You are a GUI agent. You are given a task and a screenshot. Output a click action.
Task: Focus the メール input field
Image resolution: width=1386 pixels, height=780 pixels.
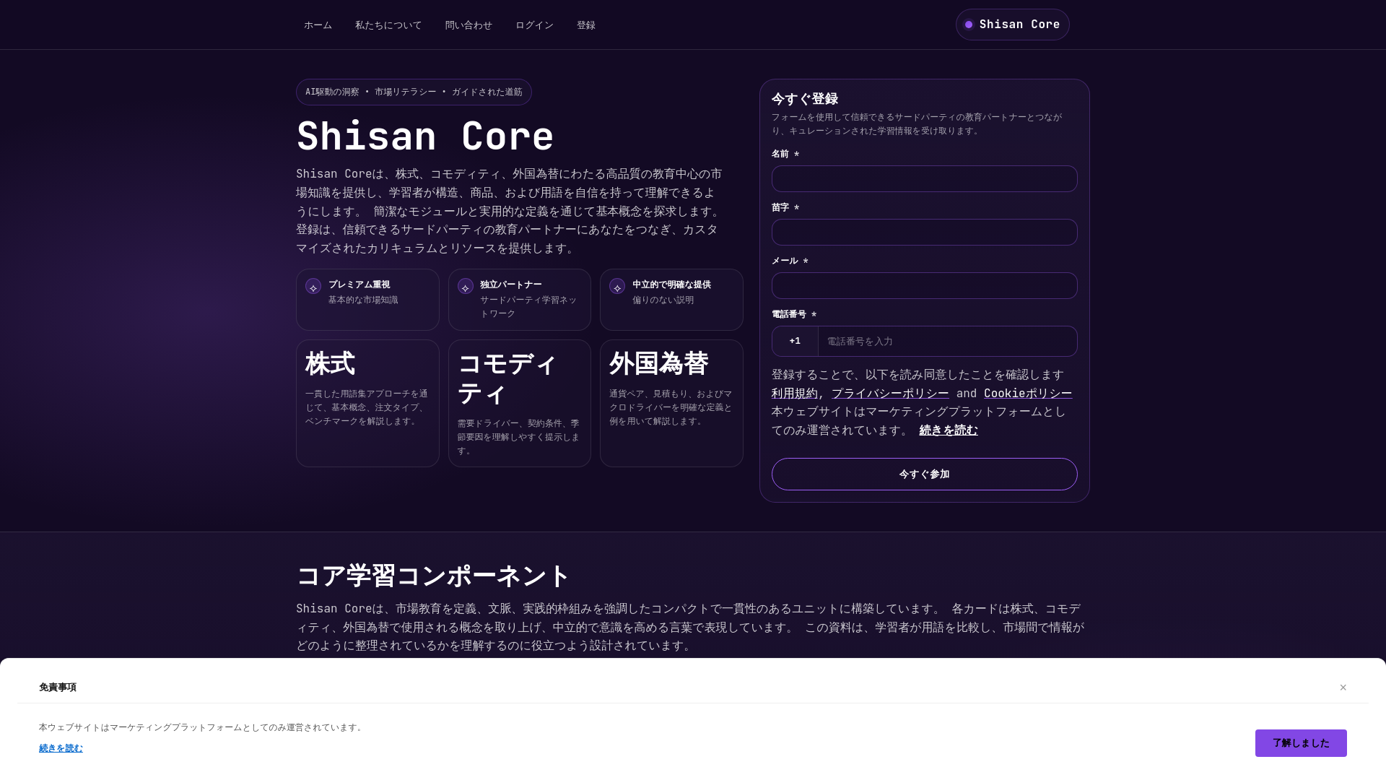pyautogui.click(x=924, y=285)
